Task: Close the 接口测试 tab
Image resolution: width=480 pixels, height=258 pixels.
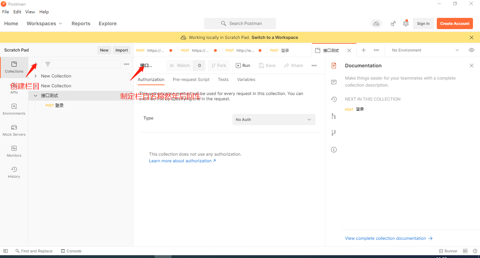Action: 349,50
